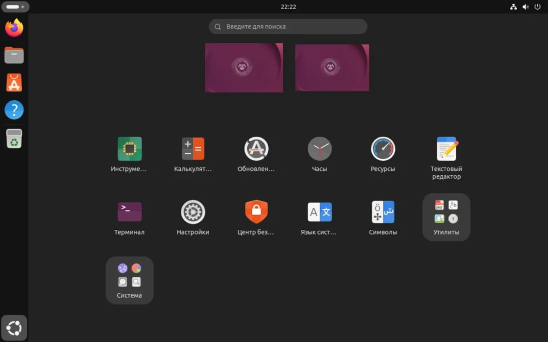Open Help from the dock
548x342 pixels.
point(14,110)
